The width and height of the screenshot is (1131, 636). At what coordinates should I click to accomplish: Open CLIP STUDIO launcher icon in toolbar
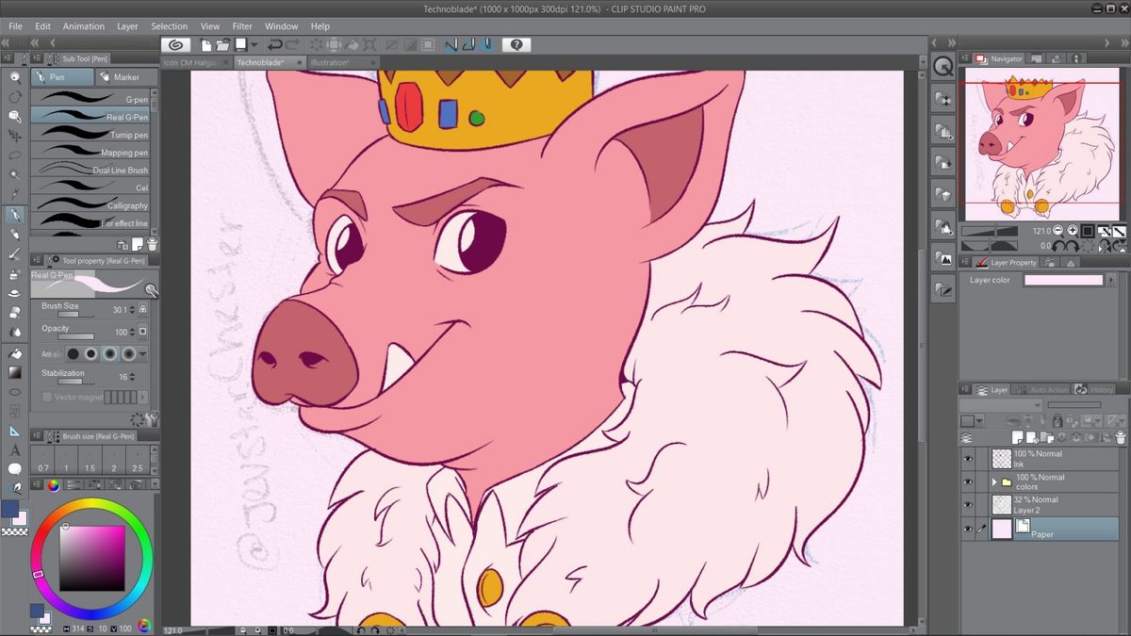[x=175, y=44]
